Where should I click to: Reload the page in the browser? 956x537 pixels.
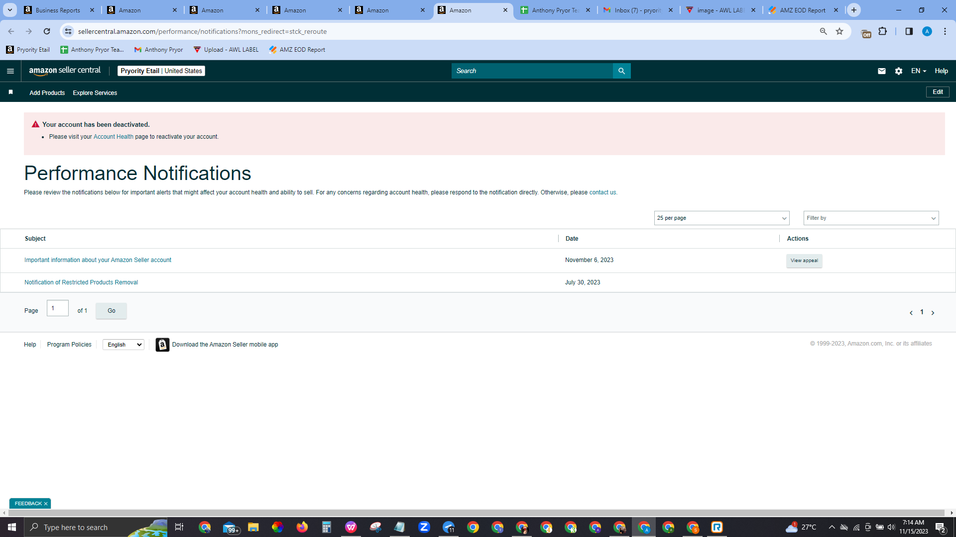(x=47, y=31)
